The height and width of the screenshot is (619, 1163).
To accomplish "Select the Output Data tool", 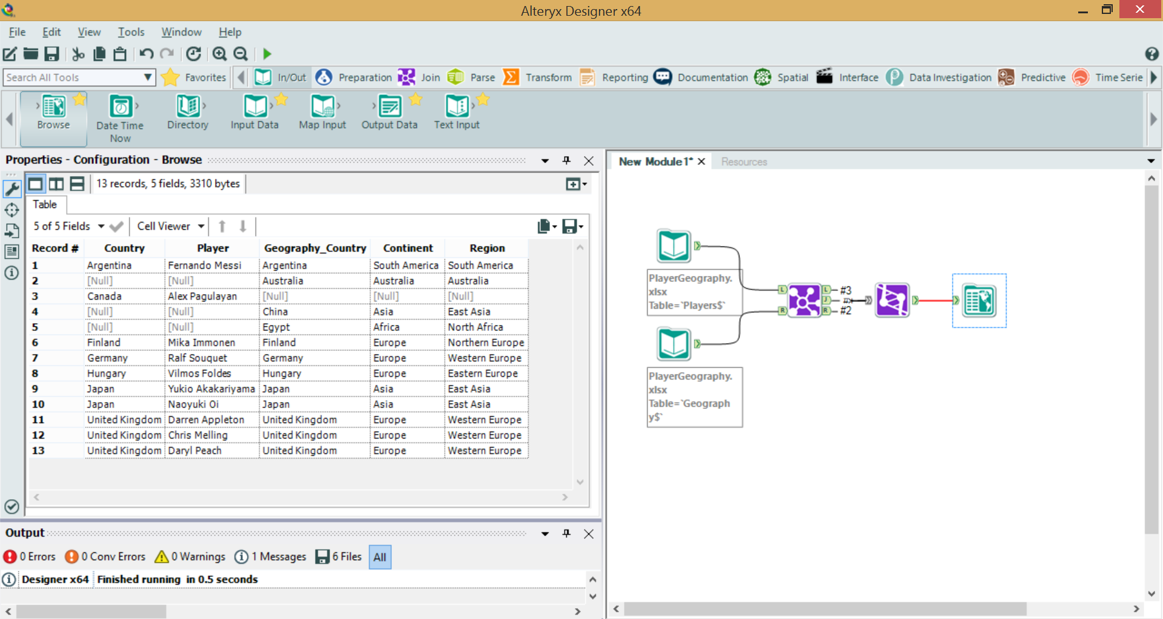I will point(389,113).
